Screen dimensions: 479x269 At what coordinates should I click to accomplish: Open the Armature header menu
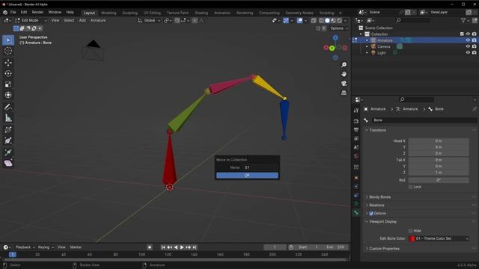pyautogui.click(x=98, y=20)
